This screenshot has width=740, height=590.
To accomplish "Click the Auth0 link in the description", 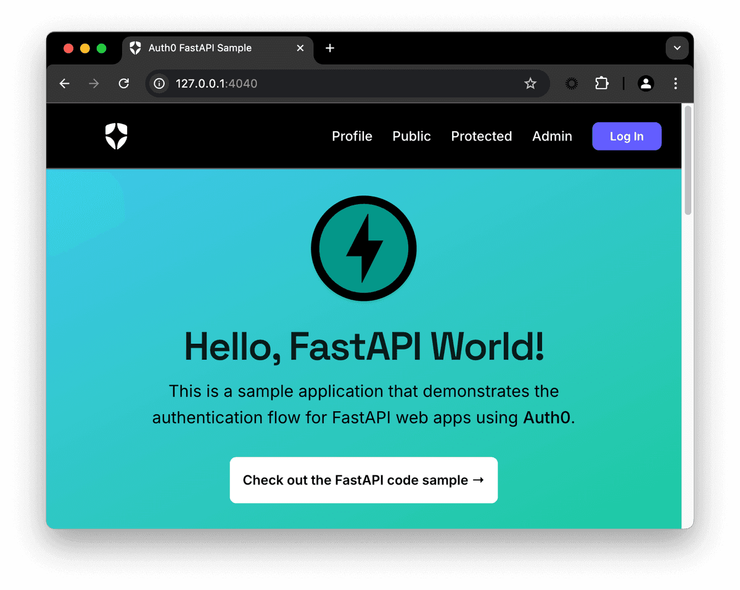I will pyautogui.click(x=547, y=418).
